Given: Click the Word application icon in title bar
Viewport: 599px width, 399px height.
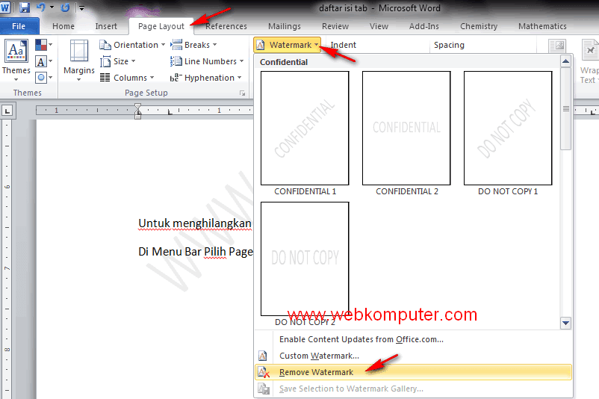Looking at the screenshot, I should point(5,7).
